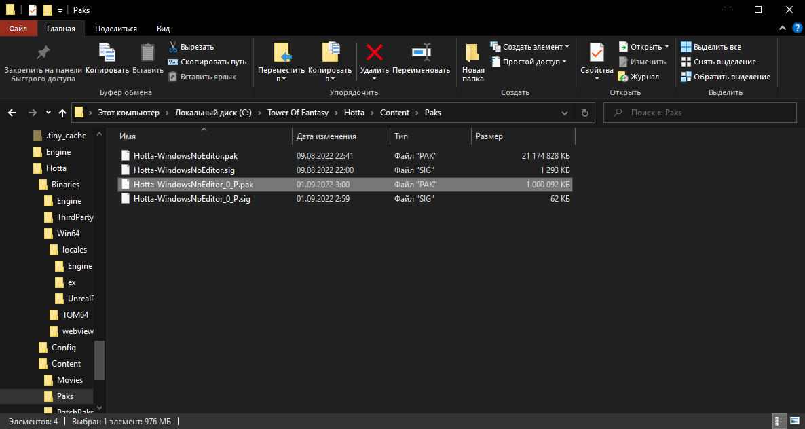Create Новая папка
The width and height of the screenshot is (805, 429).
(x=473, y=64)
